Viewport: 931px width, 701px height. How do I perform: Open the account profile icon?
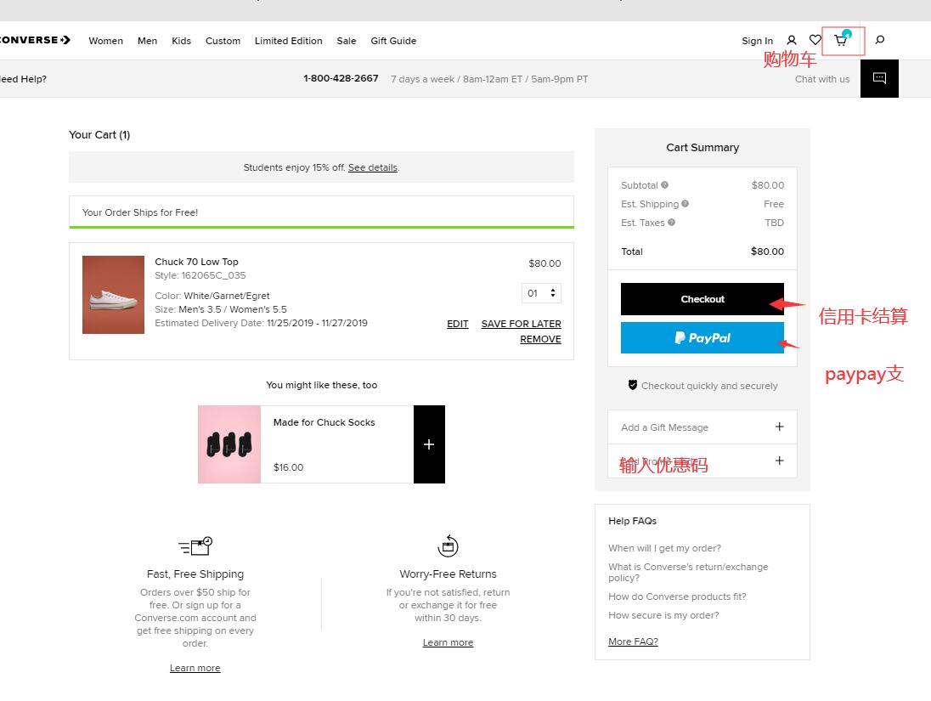tap(792, 40)
